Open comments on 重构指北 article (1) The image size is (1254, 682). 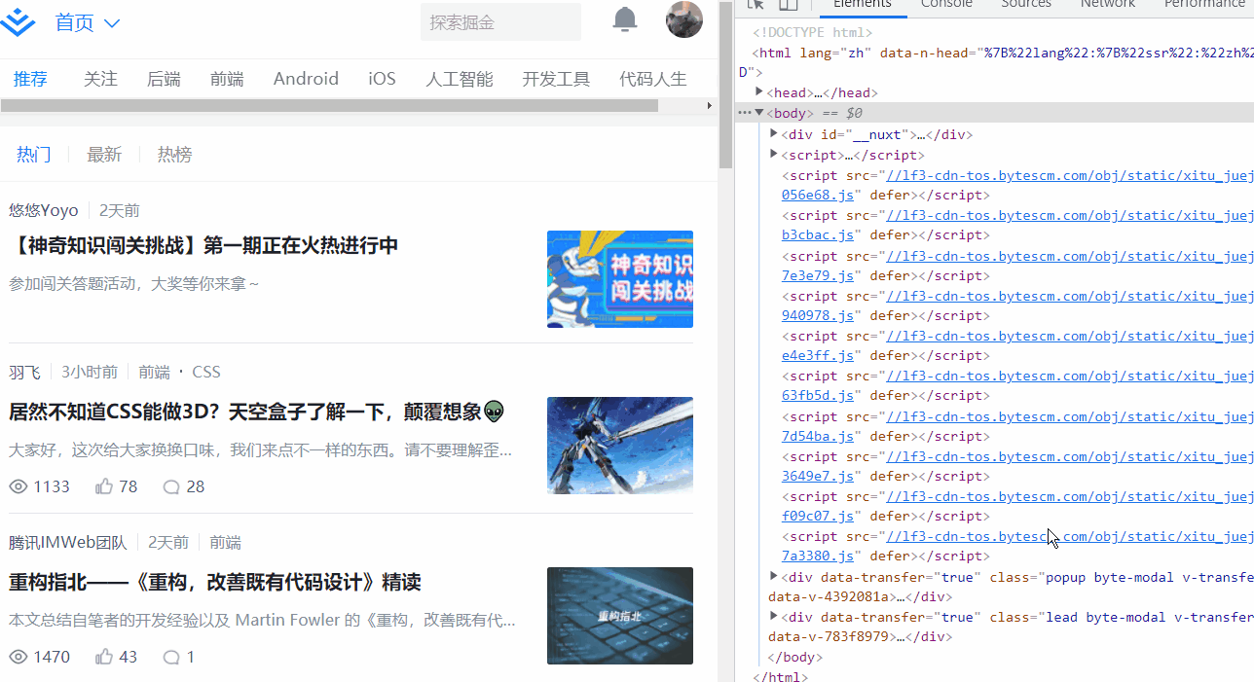pyautogui.click(x=178, y=657)
